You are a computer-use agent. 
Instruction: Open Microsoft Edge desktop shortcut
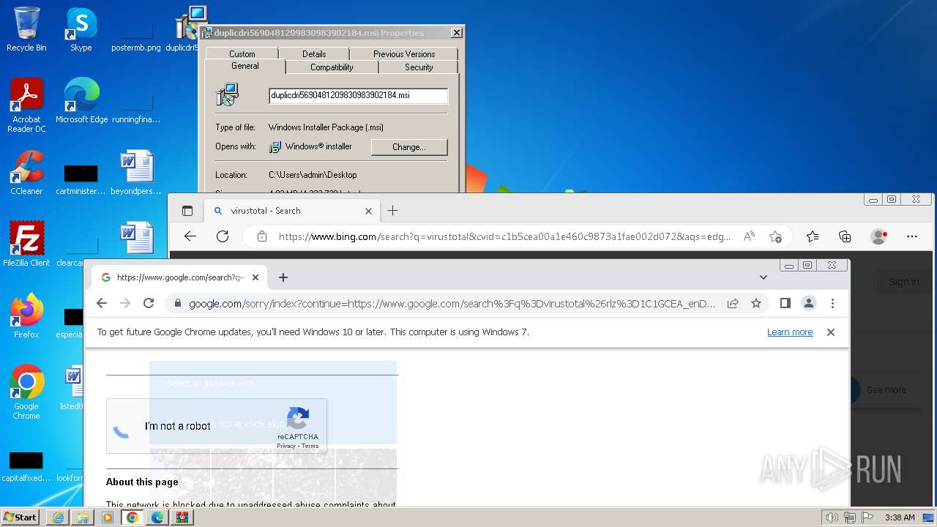[81, 101]
